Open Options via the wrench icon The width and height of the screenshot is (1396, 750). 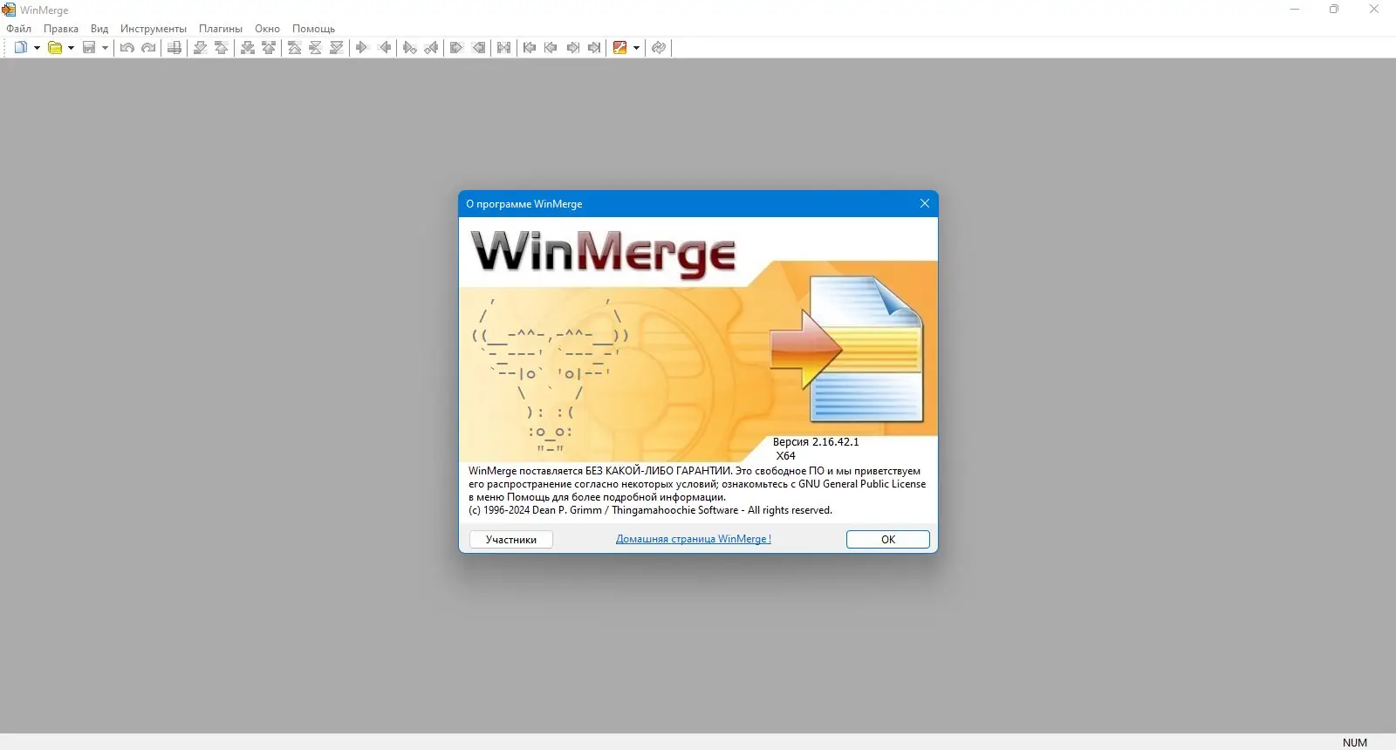coord(619,48)
